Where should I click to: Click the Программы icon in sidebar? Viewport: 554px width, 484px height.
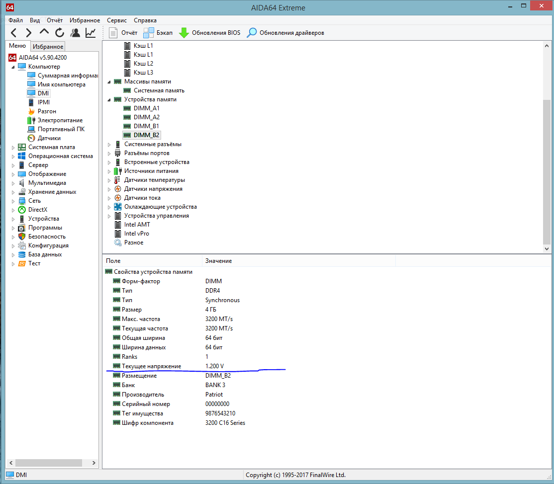pyautogui.click(x=22, y=228)
